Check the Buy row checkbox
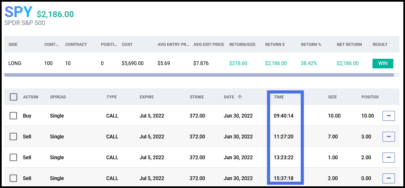Screen dimensions: 405x188 [13, 116]
